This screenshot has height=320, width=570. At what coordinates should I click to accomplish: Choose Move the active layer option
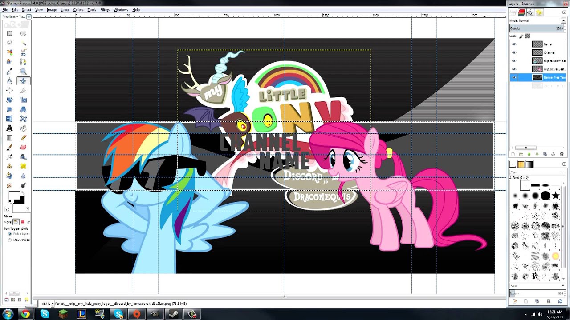[10, 240]
